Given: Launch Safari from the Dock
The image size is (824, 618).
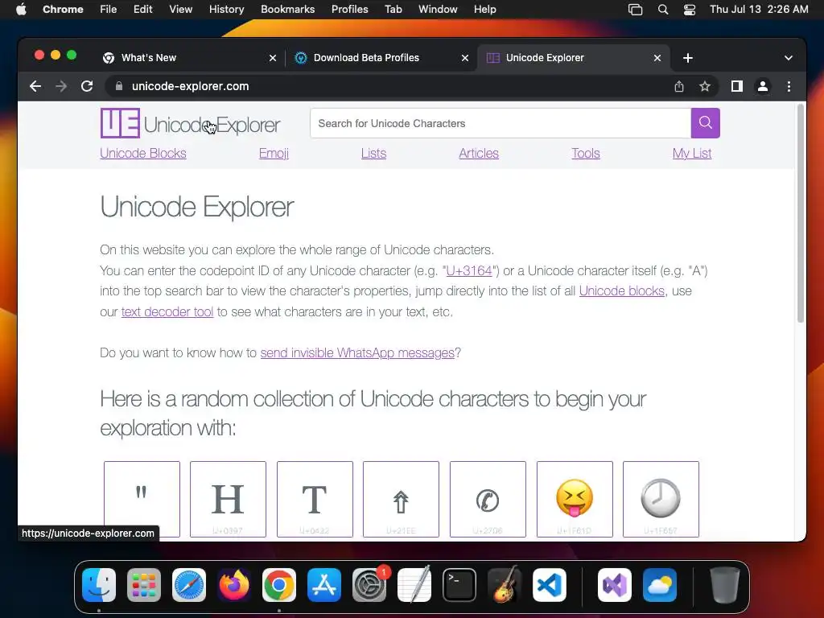Looking at the screenshot, I should (x=189, y=585).
